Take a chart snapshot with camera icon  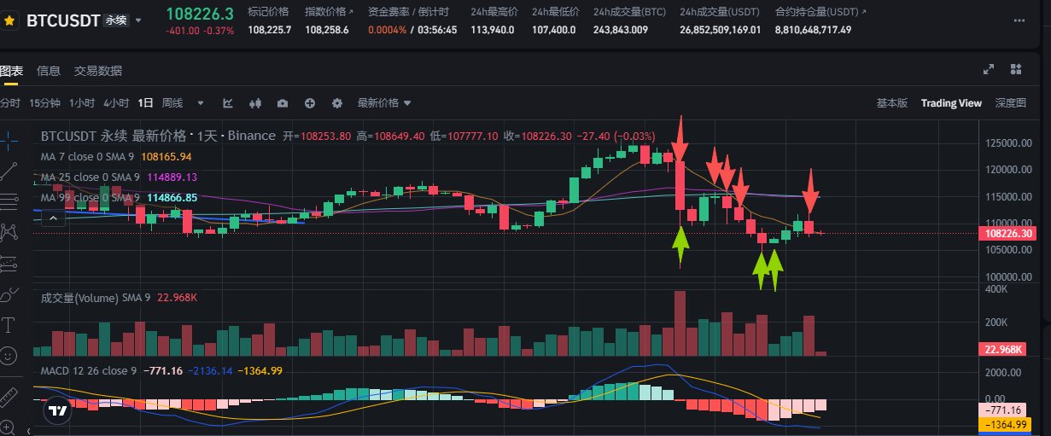coord(282,103)
